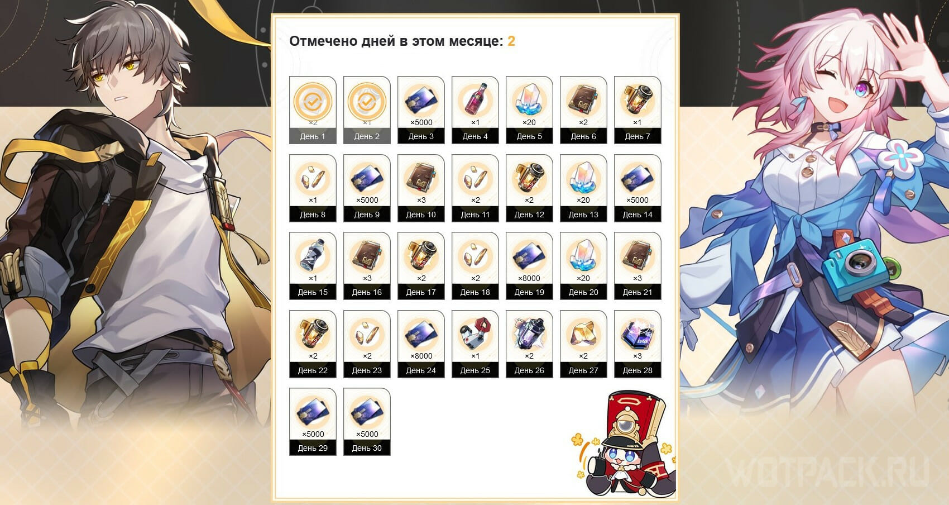Select Day 19 credits ×8000 reward
This screenshot has width=949, height=505.
click(529, 266)
